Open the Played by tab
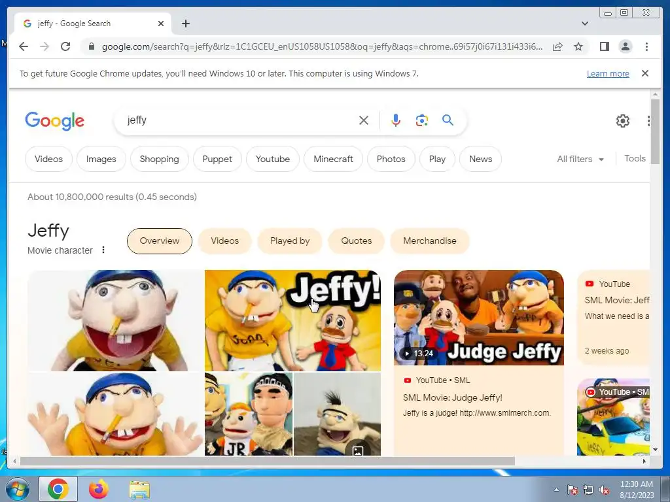Screen dimensions: 670x502 point(290,241)
